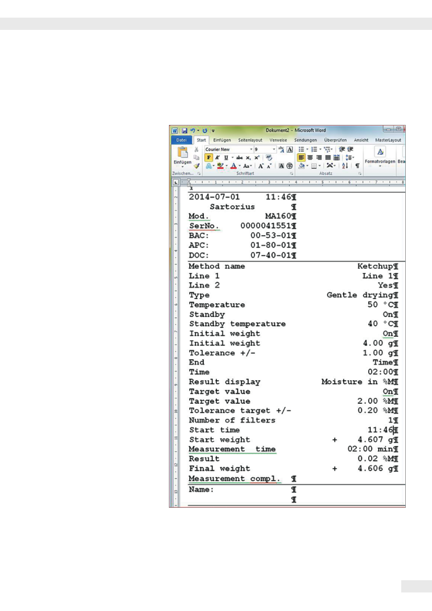This screenshot has width=432, height=611.
Task: Switch to the Seitenlayout tab
Action: pos(250,140)
